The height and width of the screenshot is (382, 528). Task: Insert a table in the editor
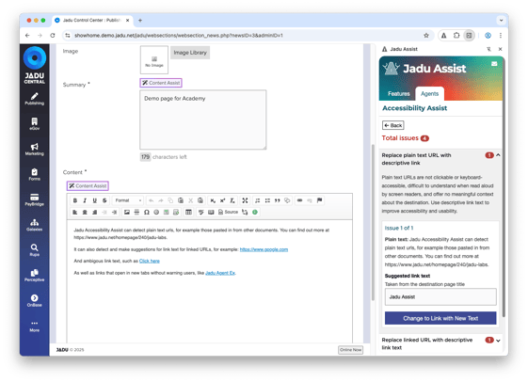tap(188, 213)
